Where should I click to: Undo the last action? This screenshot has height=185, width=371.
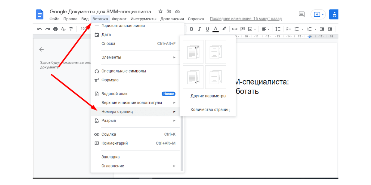(x=40, y=29)
